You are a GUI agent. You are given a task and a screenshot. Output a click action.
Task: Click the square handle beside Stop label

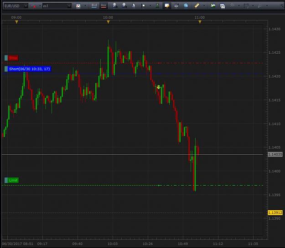pyautogui.click(x=6, y=58)
